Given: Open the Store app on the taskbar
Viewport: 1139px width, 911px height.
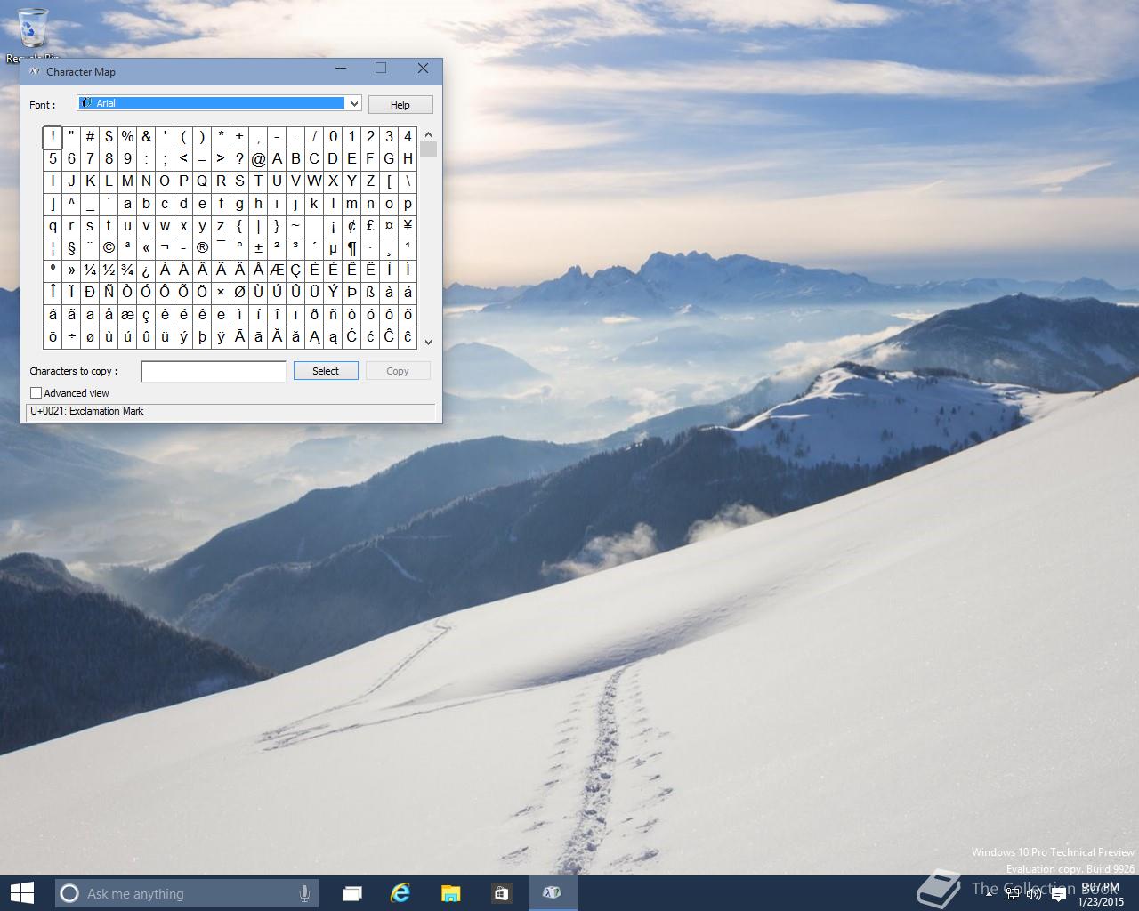Looking at the screenshot, I should point(500,893).
